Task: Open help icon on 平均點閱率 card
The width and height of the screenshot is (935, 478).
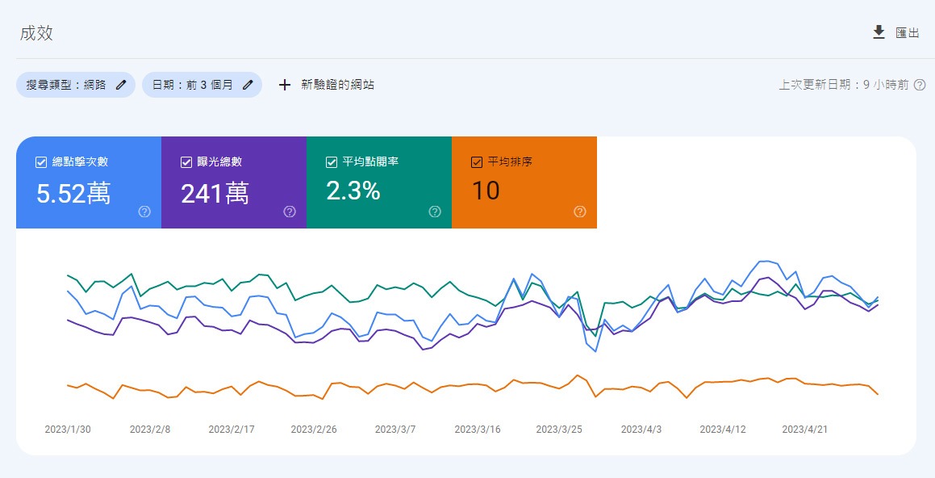Action: click(435, 212)
